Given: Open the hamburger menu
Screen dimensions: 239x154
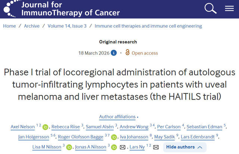Looking at the screenshot, I should [x=229, y=9].
